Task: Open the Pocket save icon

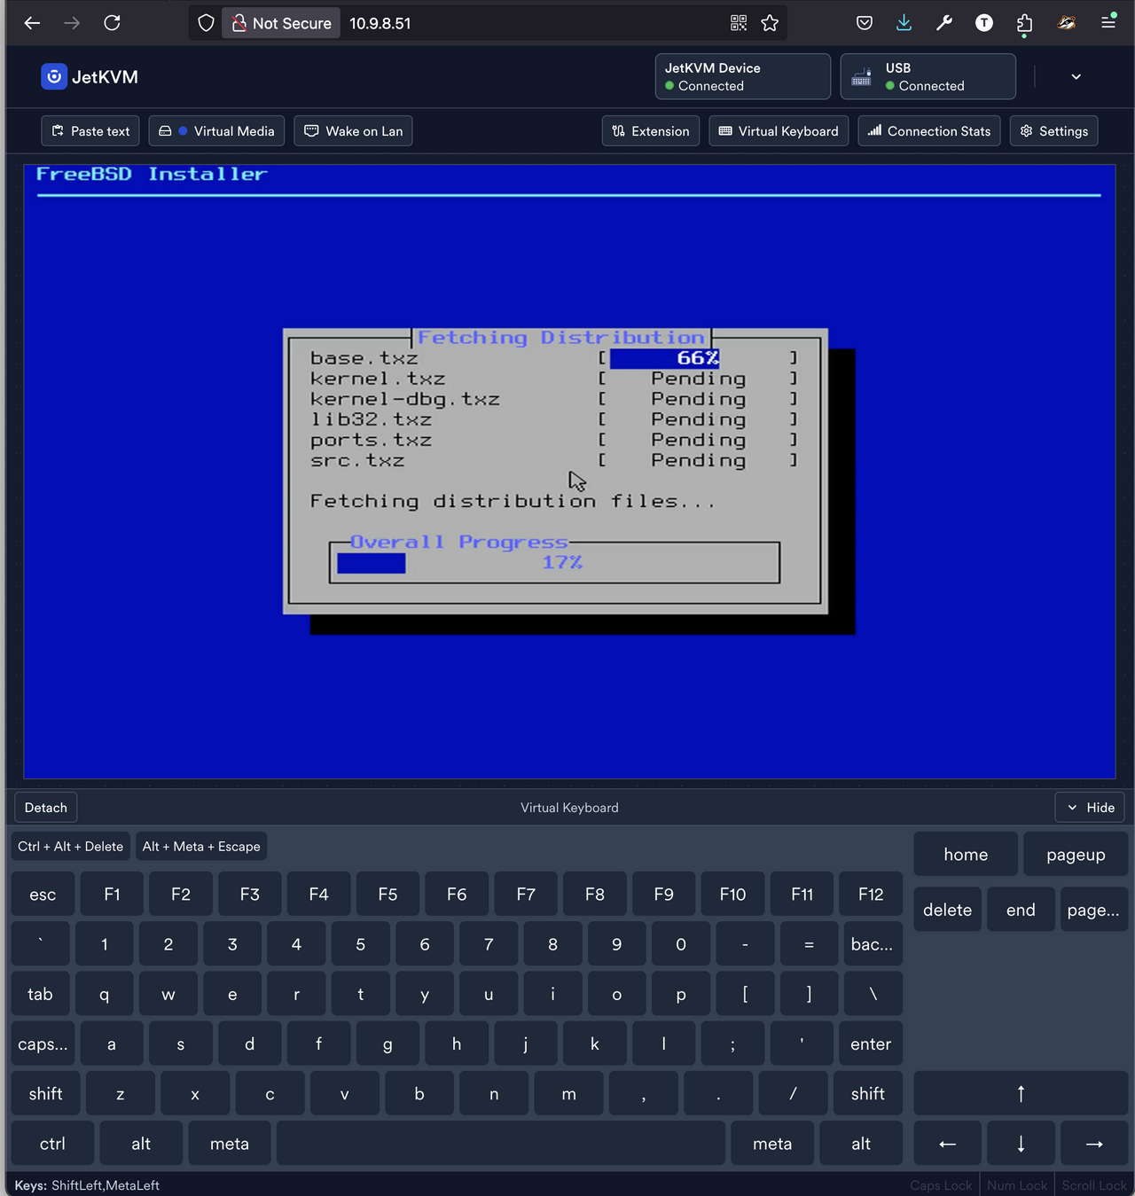Action: (x=865, y=23)
